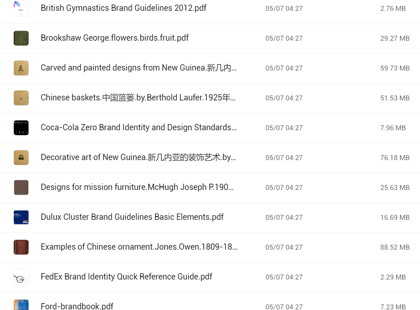Select Designs for mission furniture McHugh Joseph file
Viewport: 420px width, 310px height.
pyautogui.click(x=137, y=187)
